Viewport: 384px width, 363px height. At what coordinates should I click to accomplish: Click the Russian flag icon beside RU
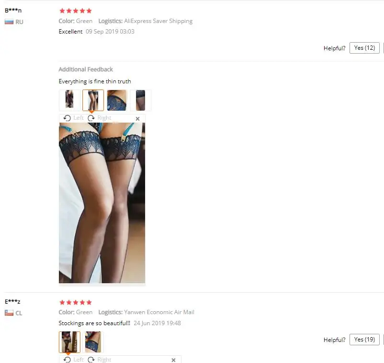[9, 22]
